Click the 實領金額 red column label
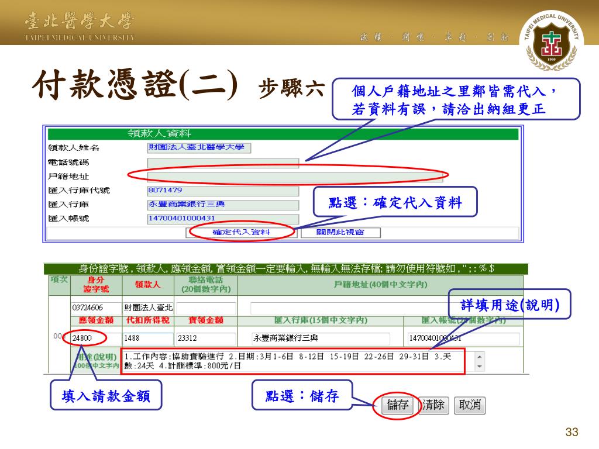 tap(206, 320)
